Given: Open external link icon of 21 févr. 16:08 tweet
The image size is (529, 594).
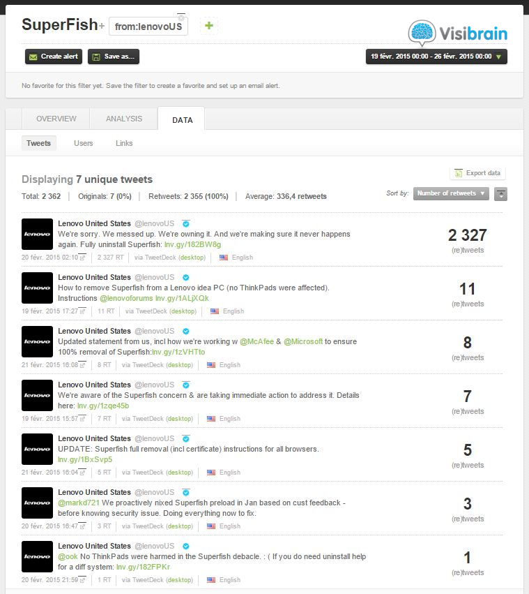Looking at the screenshot, I should pos(82,365).
